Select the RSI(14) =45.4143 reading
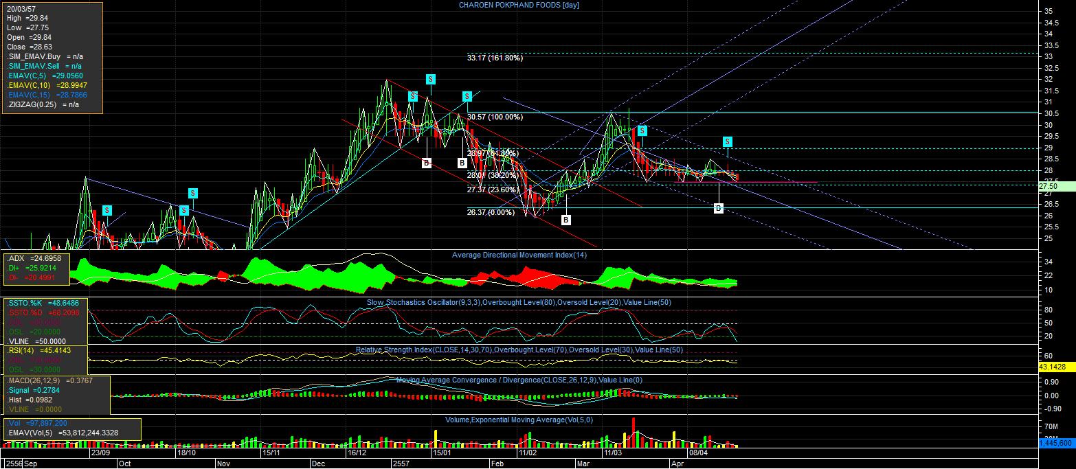 click(x=38, y=350)
